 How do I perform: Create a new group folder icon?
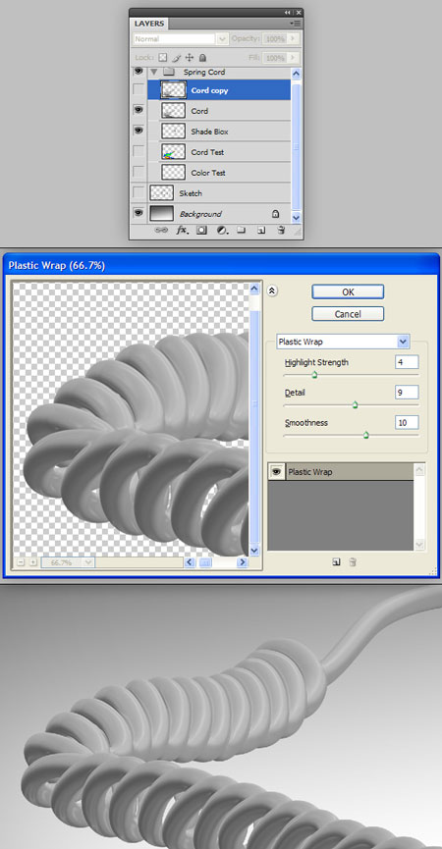tap(242, 230)
